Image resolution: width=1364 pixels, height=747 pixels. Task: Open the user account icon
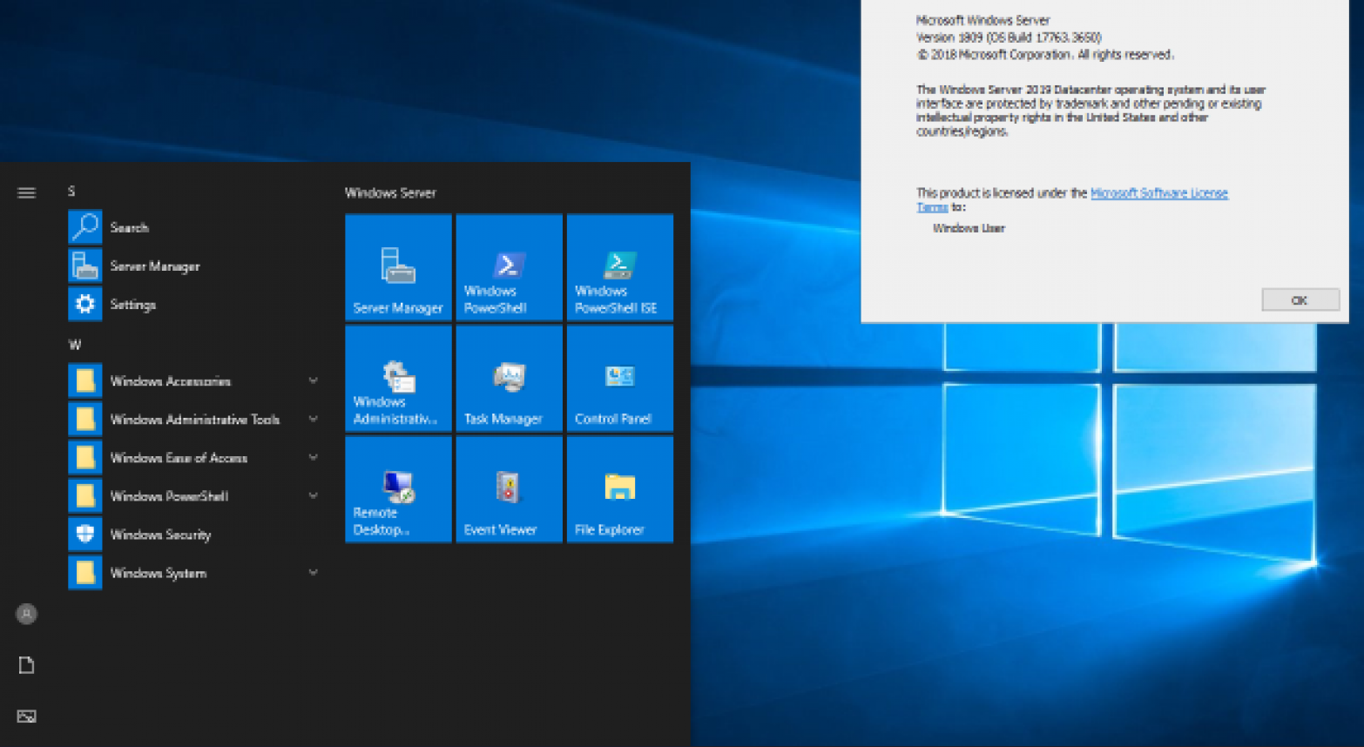[x=27, y=614]
